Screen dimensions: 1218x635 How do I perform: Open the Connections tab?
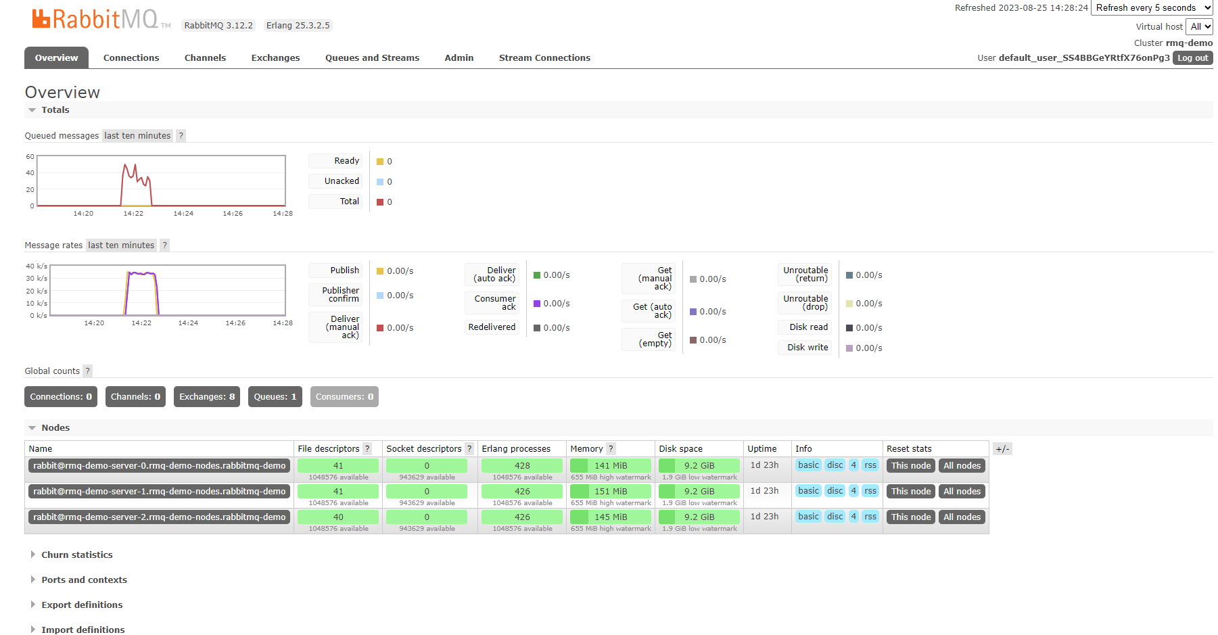point(131,58)
